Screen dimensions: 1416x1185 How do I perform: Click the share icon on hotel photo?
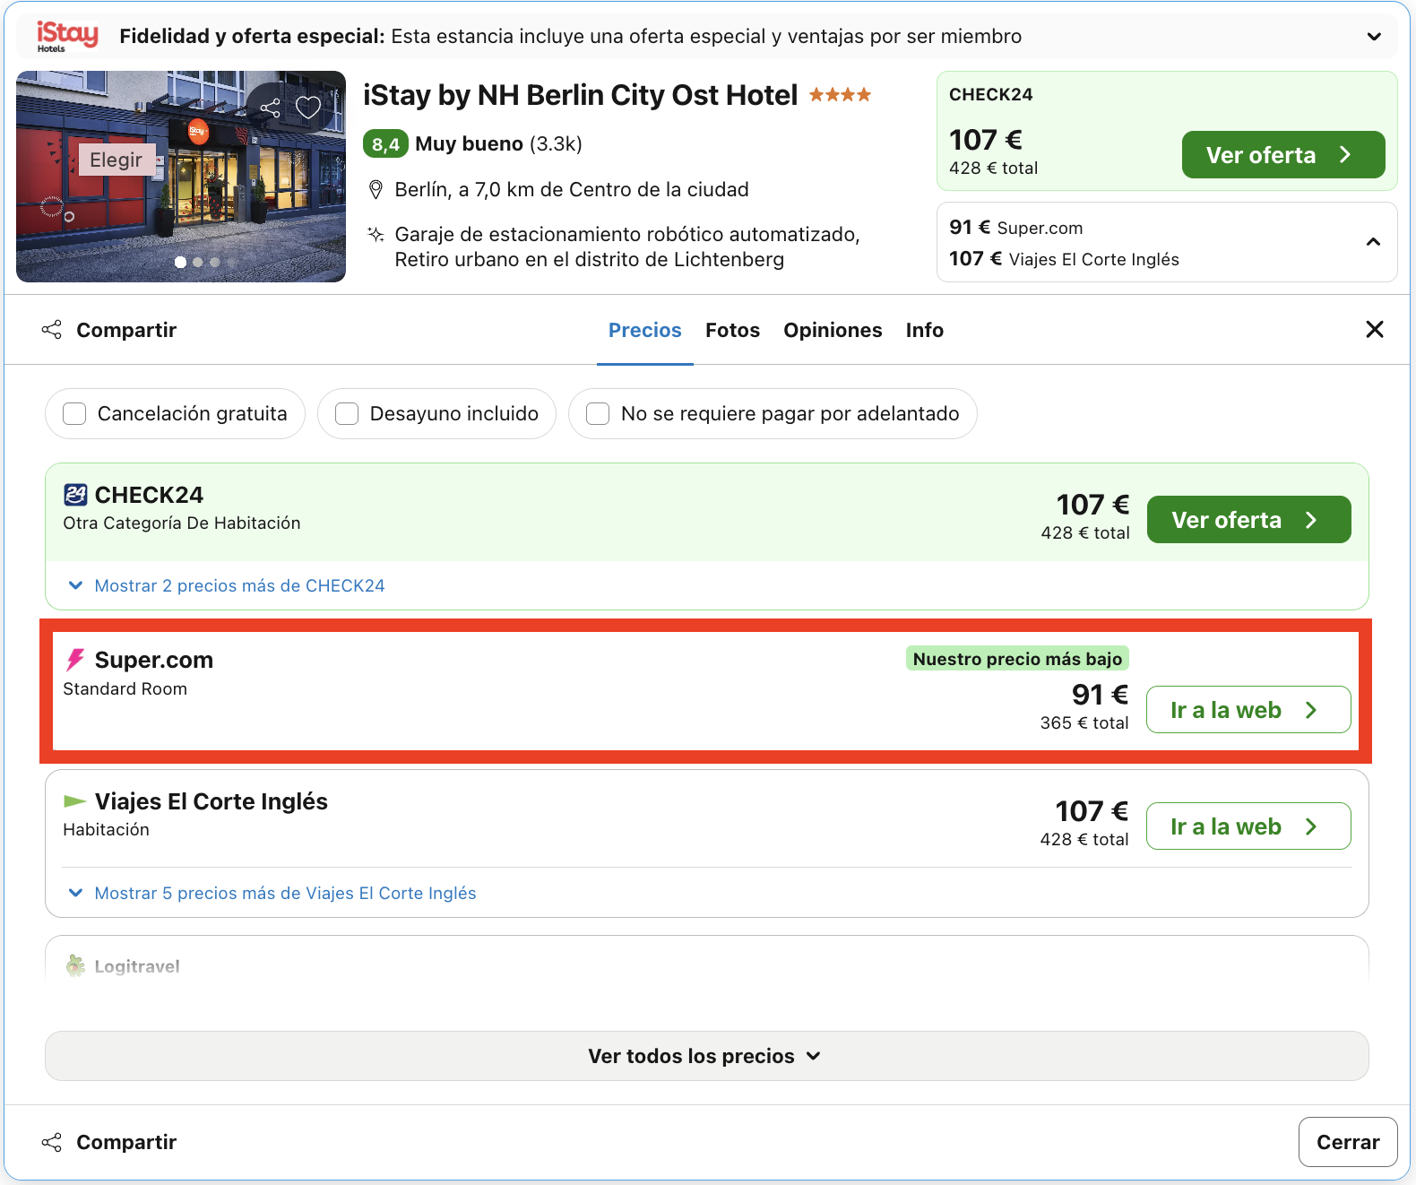[270, 108]
